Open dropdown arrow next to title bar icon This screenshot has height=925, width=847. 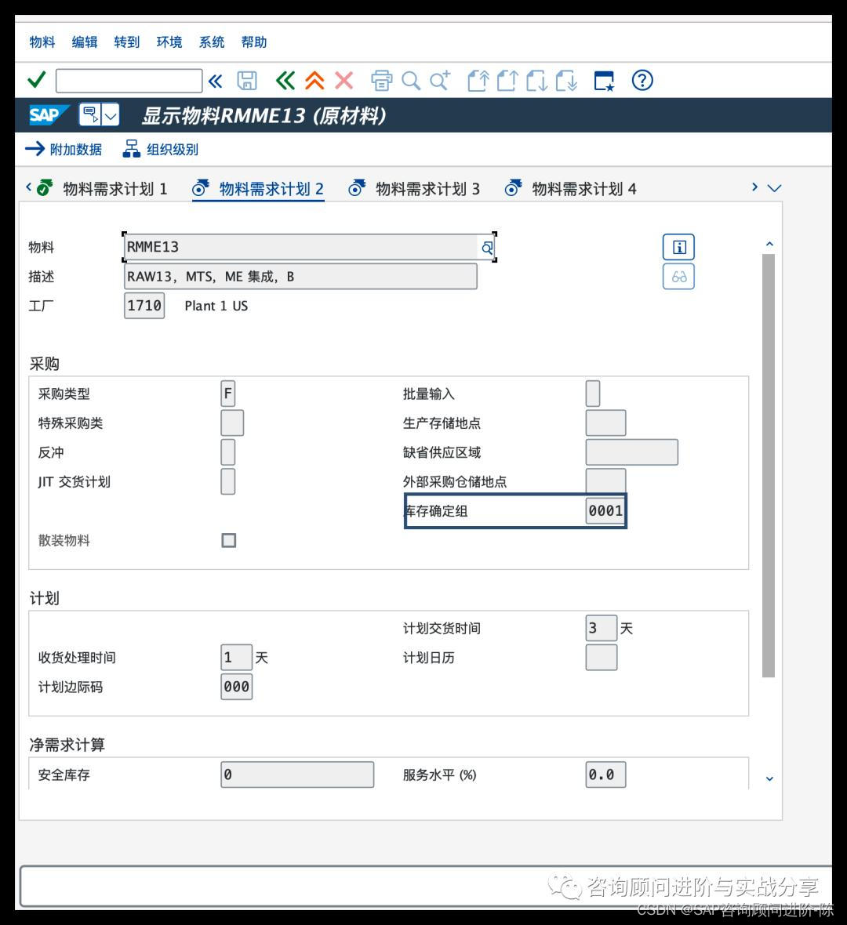(111, 114)
